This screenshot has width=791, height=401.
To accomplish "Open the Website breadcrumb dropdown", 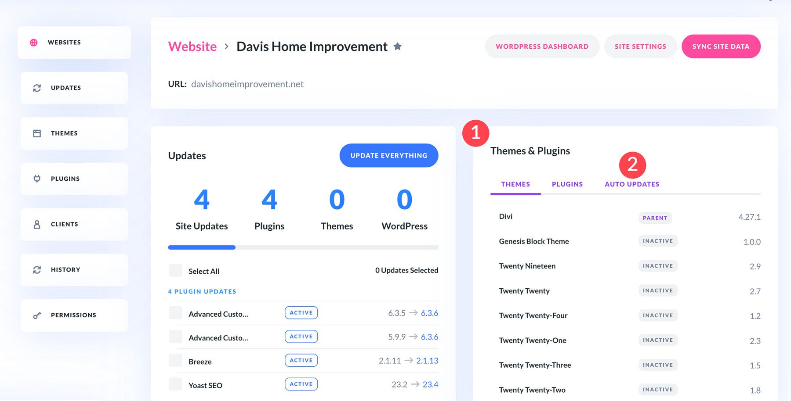I will (192, 46).
